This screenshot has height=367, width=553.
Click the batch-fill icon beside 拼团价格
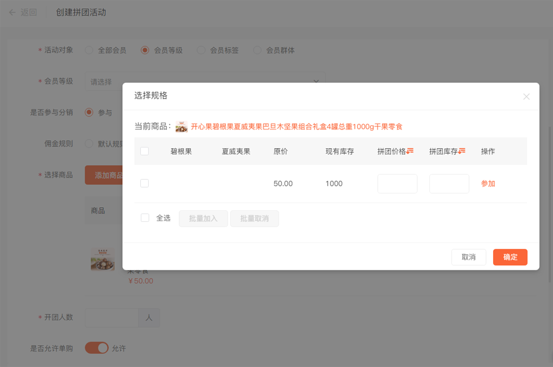(410, 151)
